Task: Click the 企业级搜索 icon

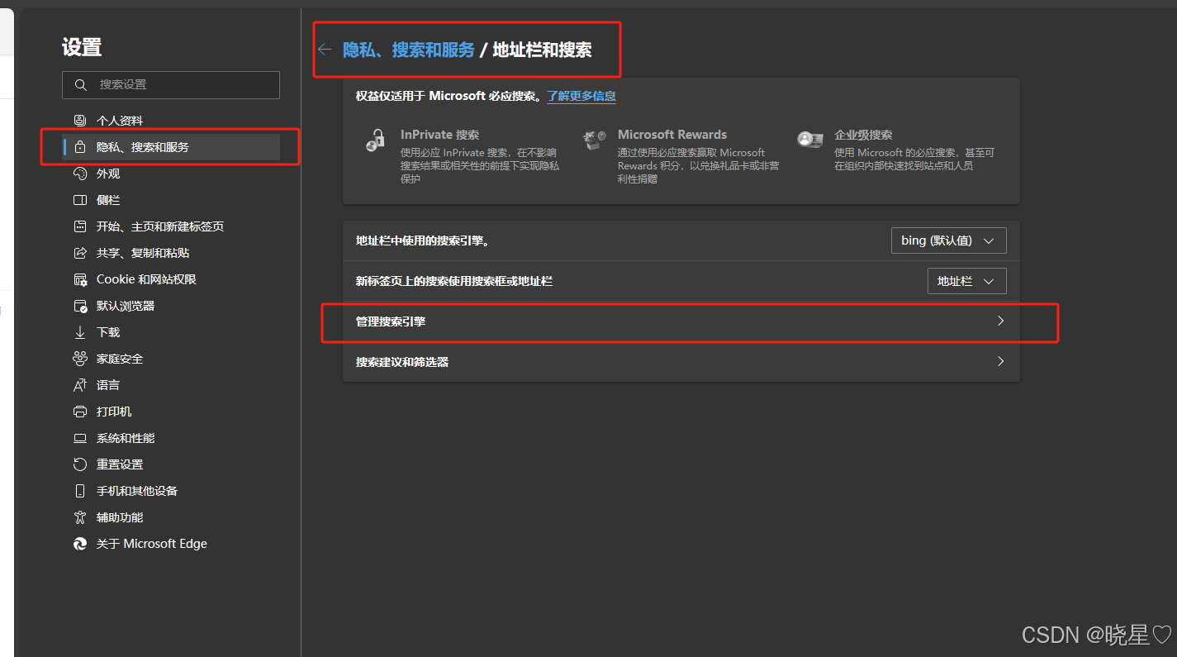Action: [809, 140]
